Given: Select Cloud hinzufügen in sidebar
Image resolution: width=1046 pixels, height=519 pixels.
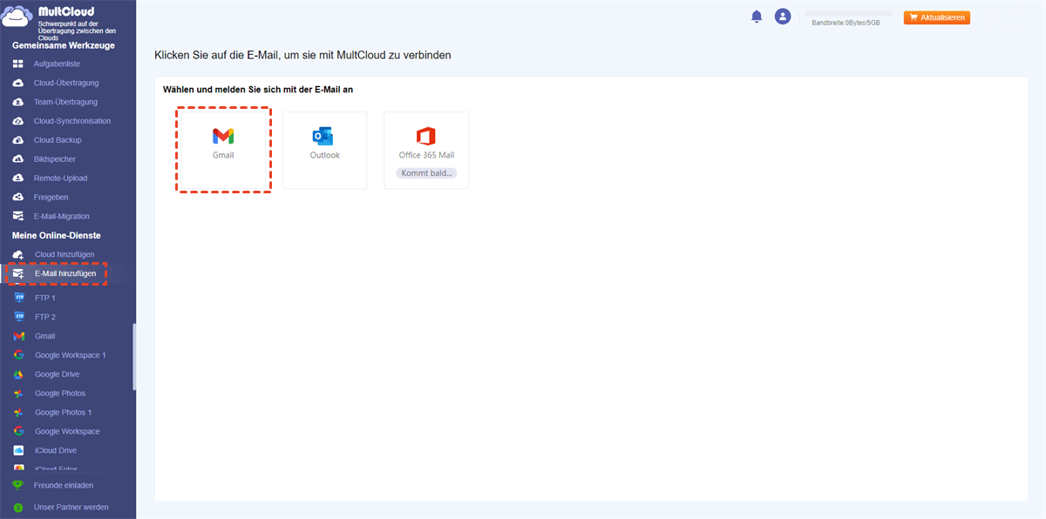Looking at the screenshot, I should 66,254.
